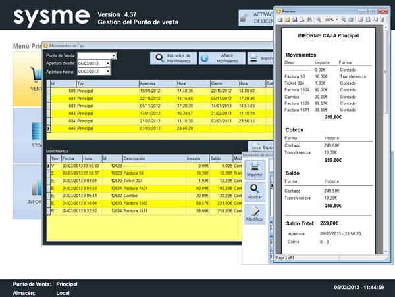The height and width of the screenshot is (297, 395).
Task: Click the 0,00€ importe cell of movement 12628
Action: [197, 166]
